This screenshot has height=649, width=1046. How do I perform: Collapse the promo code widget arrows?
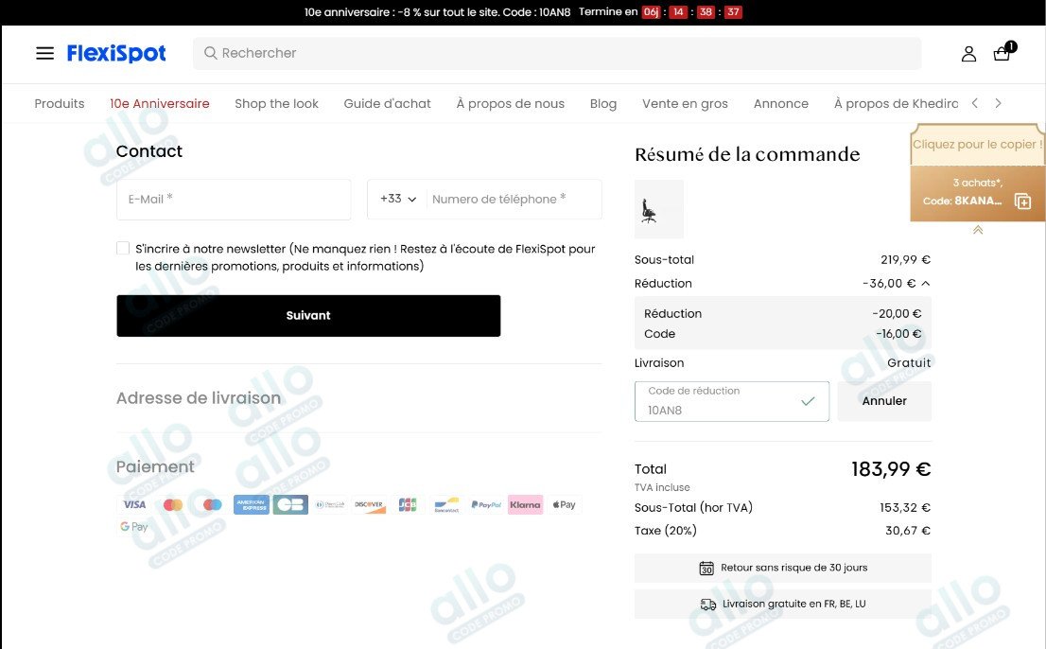click(977, 230)
